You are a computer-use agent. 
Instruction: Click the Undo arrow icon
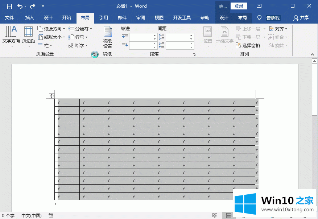tap(20, 6)
